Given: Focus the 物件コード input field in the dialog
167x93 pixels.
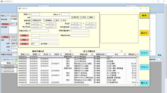Looking at the screenshot, I should pos(66,14).
